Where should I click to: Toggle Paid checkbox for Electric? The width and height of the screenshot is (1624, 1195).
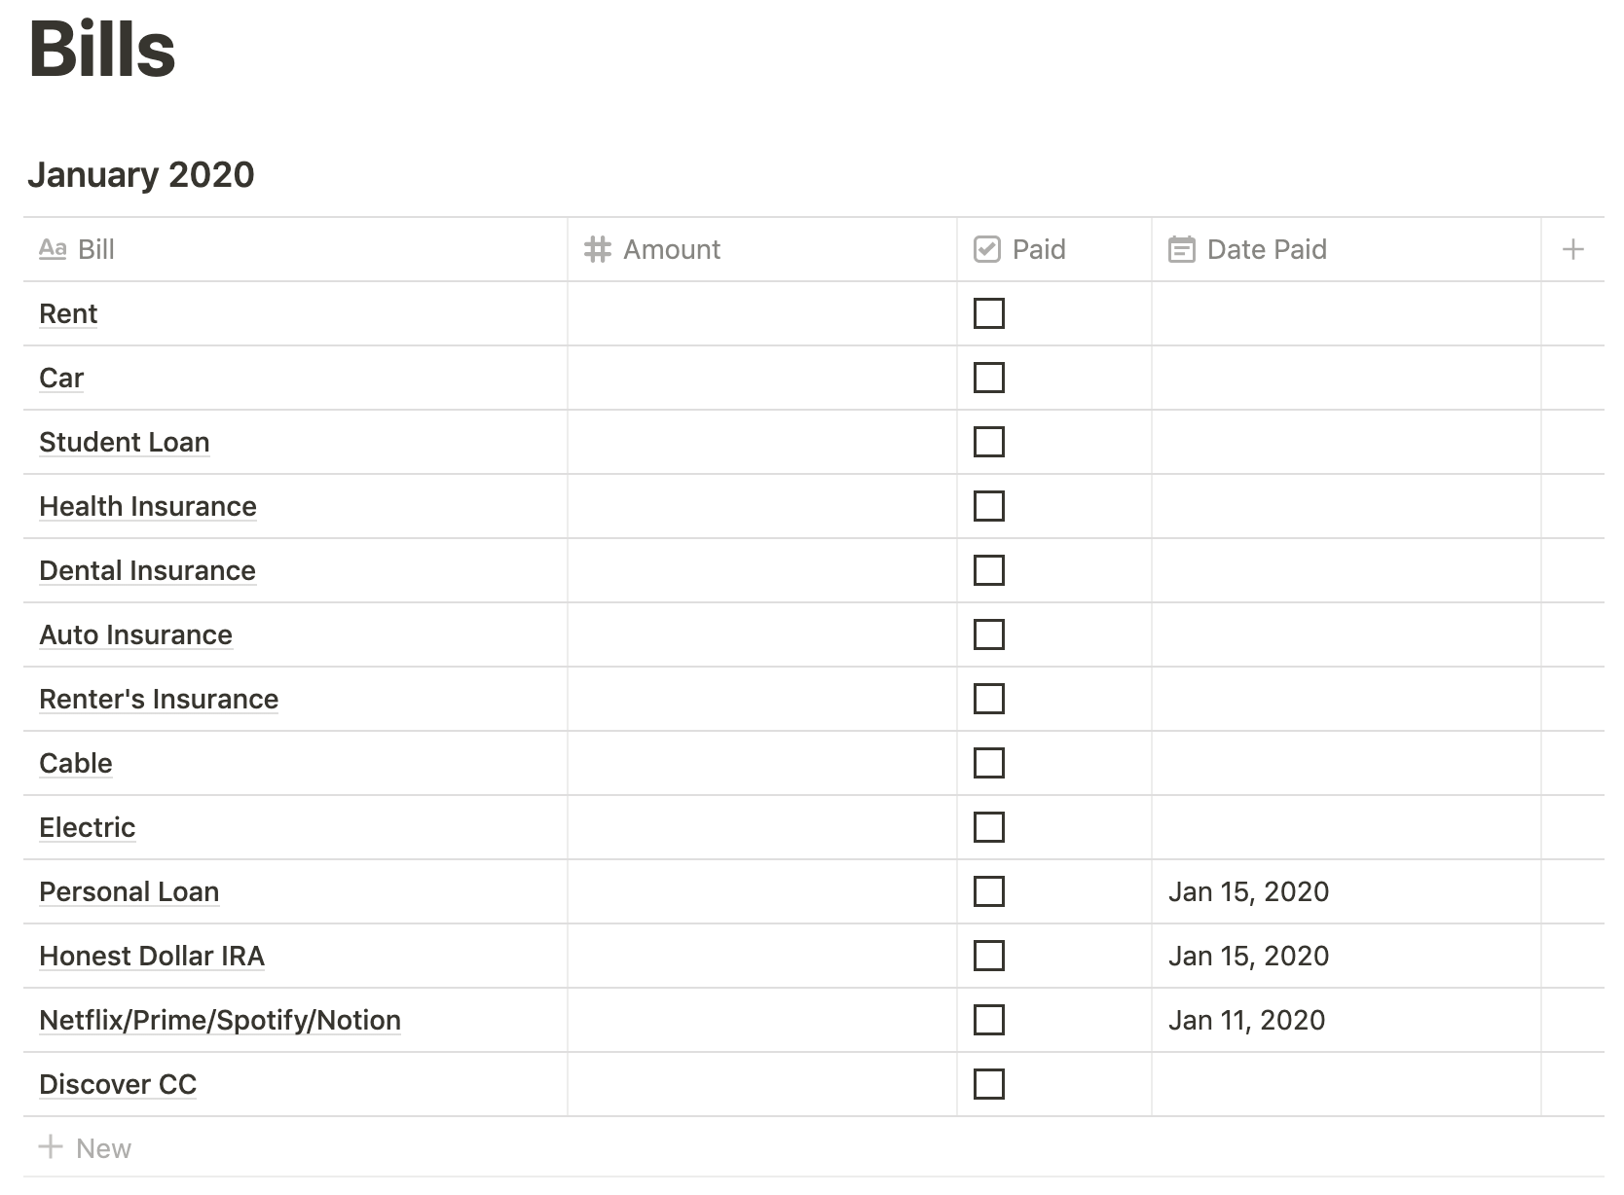click(988, 827)
